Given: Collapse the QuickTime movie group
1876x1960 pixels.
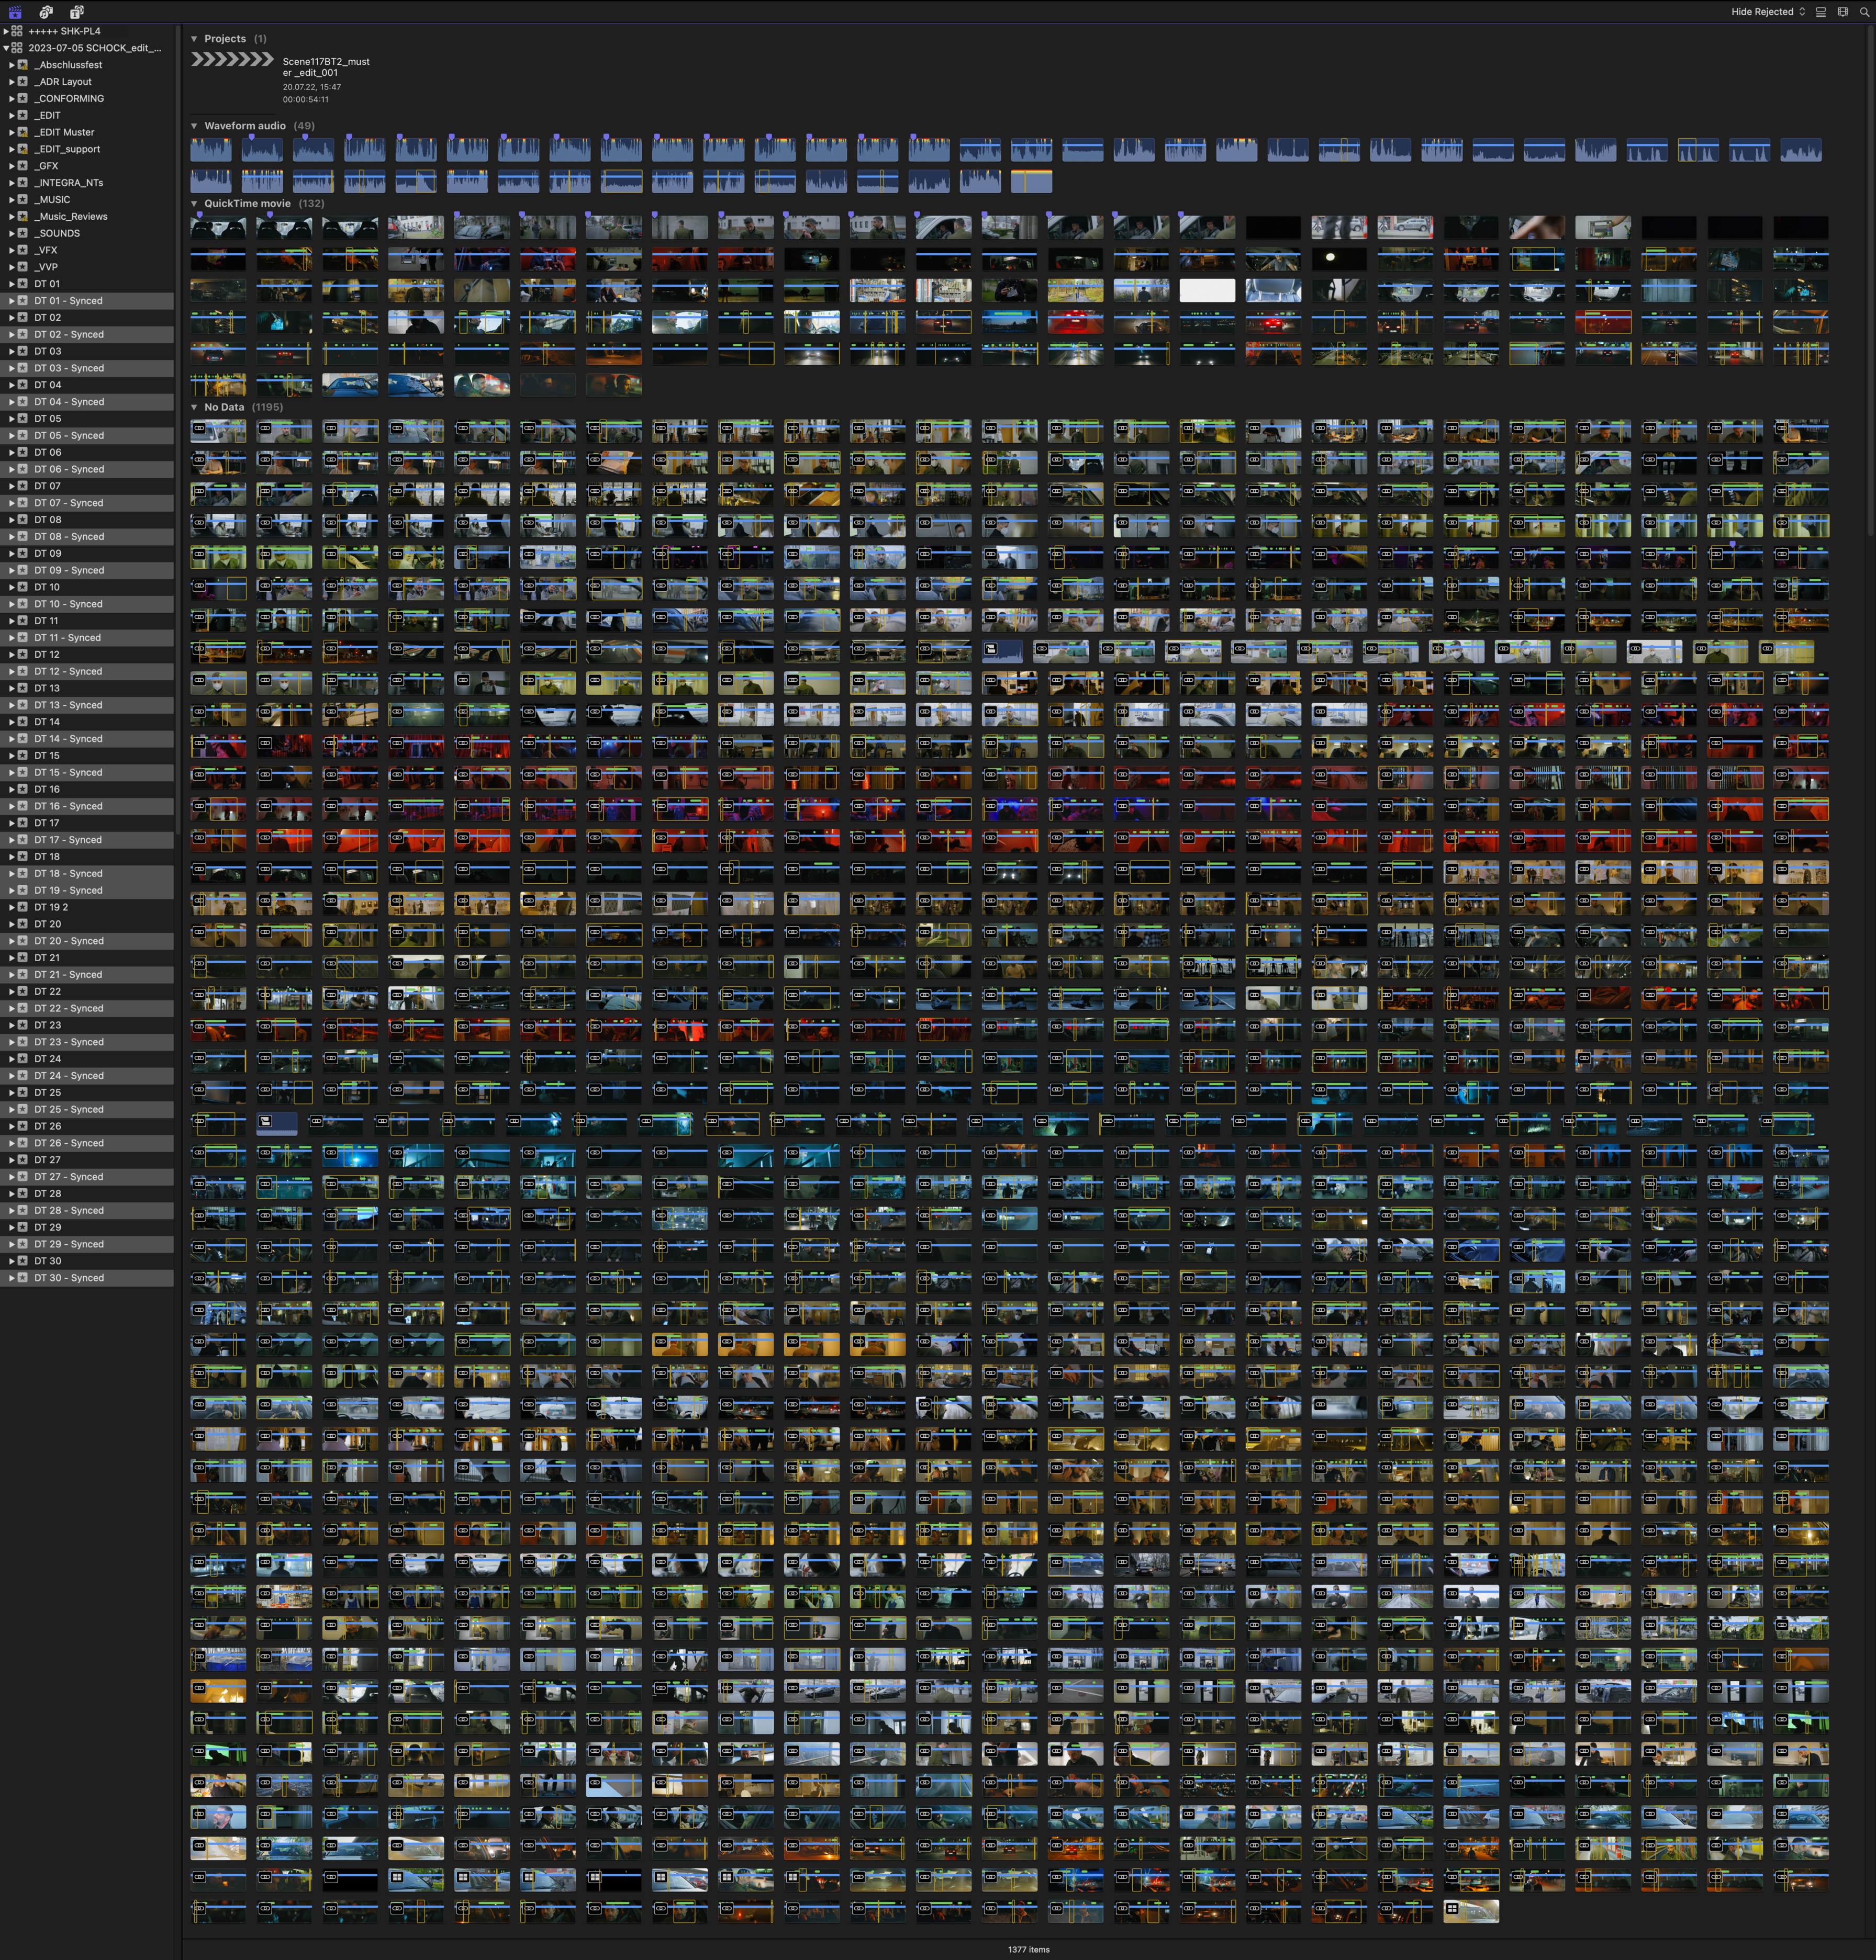Looking at the screenshot, I should (x=194, y=204).
